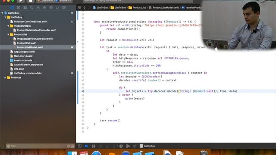Open the related items grid menu
The height and width of the screenshot is (155, 276).
[79, 8]
